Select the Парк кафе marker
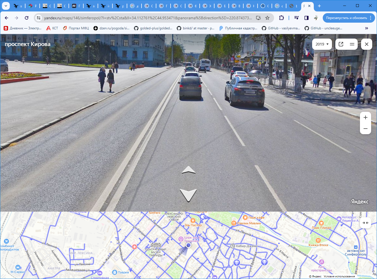This screenshot has height=279, width=377. [245, 217]
